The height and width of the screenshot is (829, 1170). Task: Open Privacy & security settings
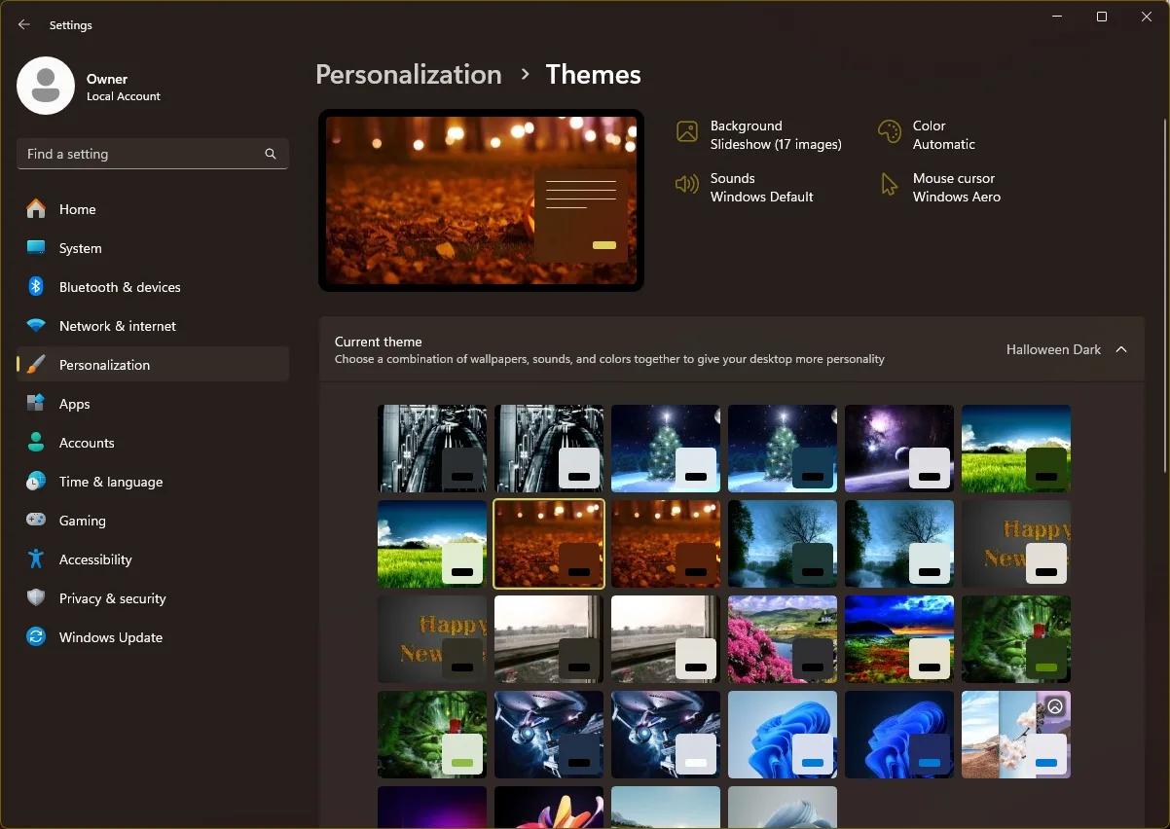153,598
